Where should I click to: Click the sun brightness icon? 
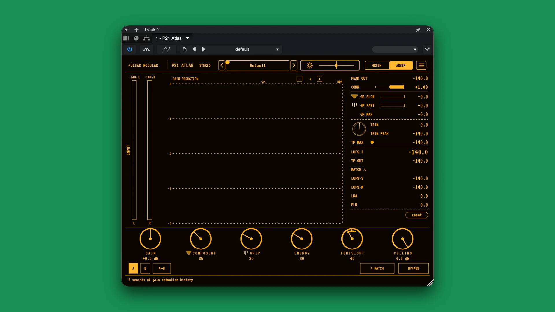tap(310, 66)
